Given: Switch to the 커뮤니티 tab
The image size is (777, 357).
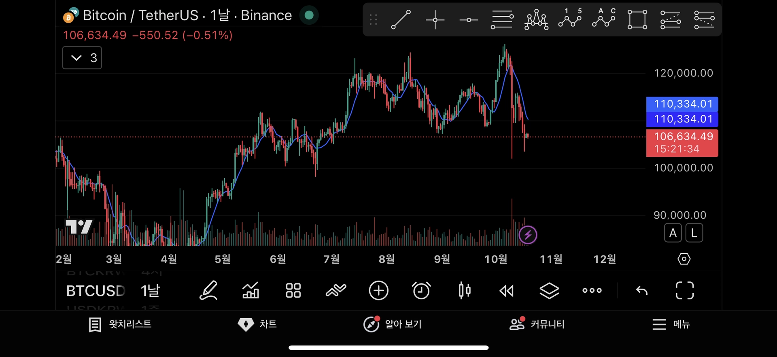Looking at the screenshot, I should point(537,324).
